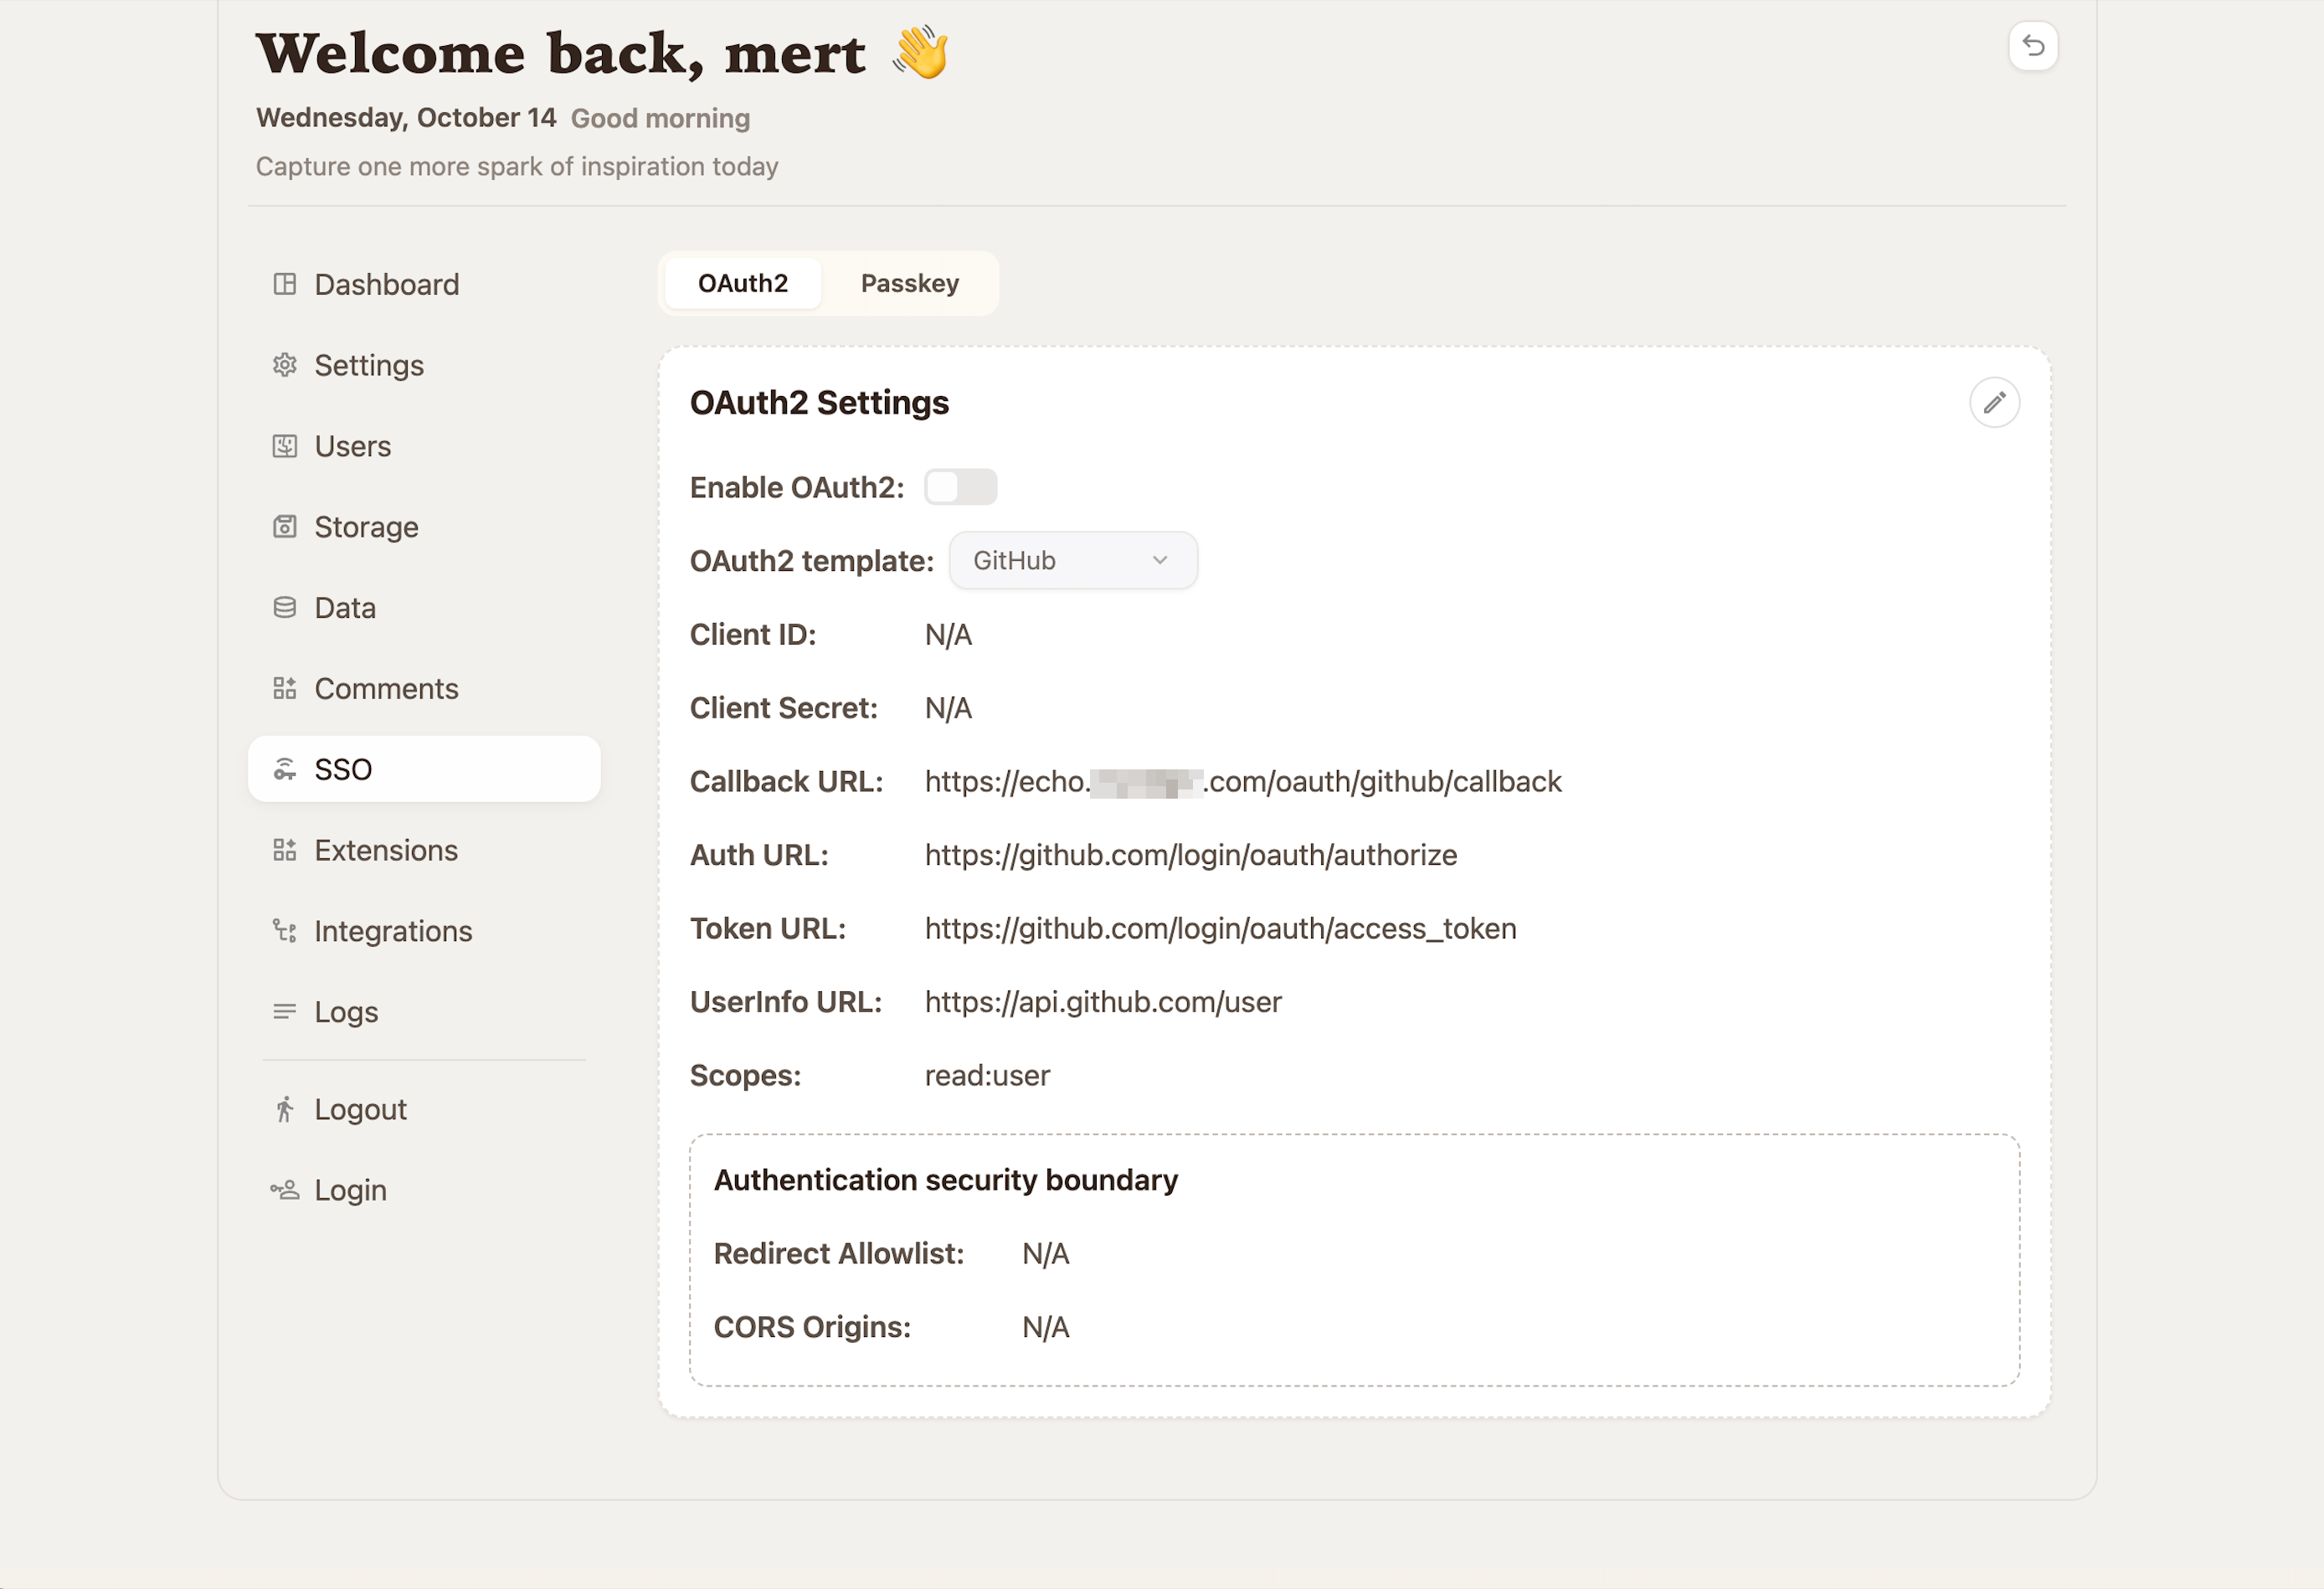This screenshot has height=1589, width=2324.
Task: Click the Storage disk icon
Action: (285, 527)
